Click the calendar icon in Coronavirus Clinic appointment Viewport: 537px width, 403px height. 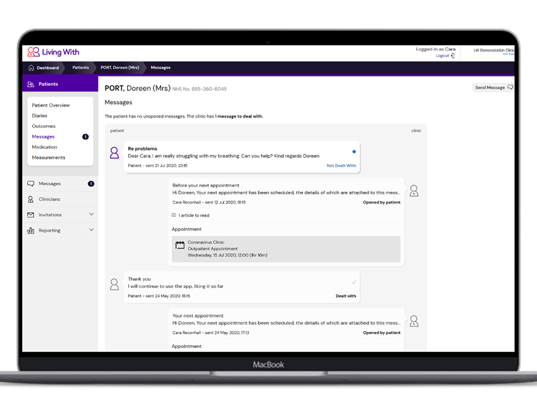coord(180,245)
